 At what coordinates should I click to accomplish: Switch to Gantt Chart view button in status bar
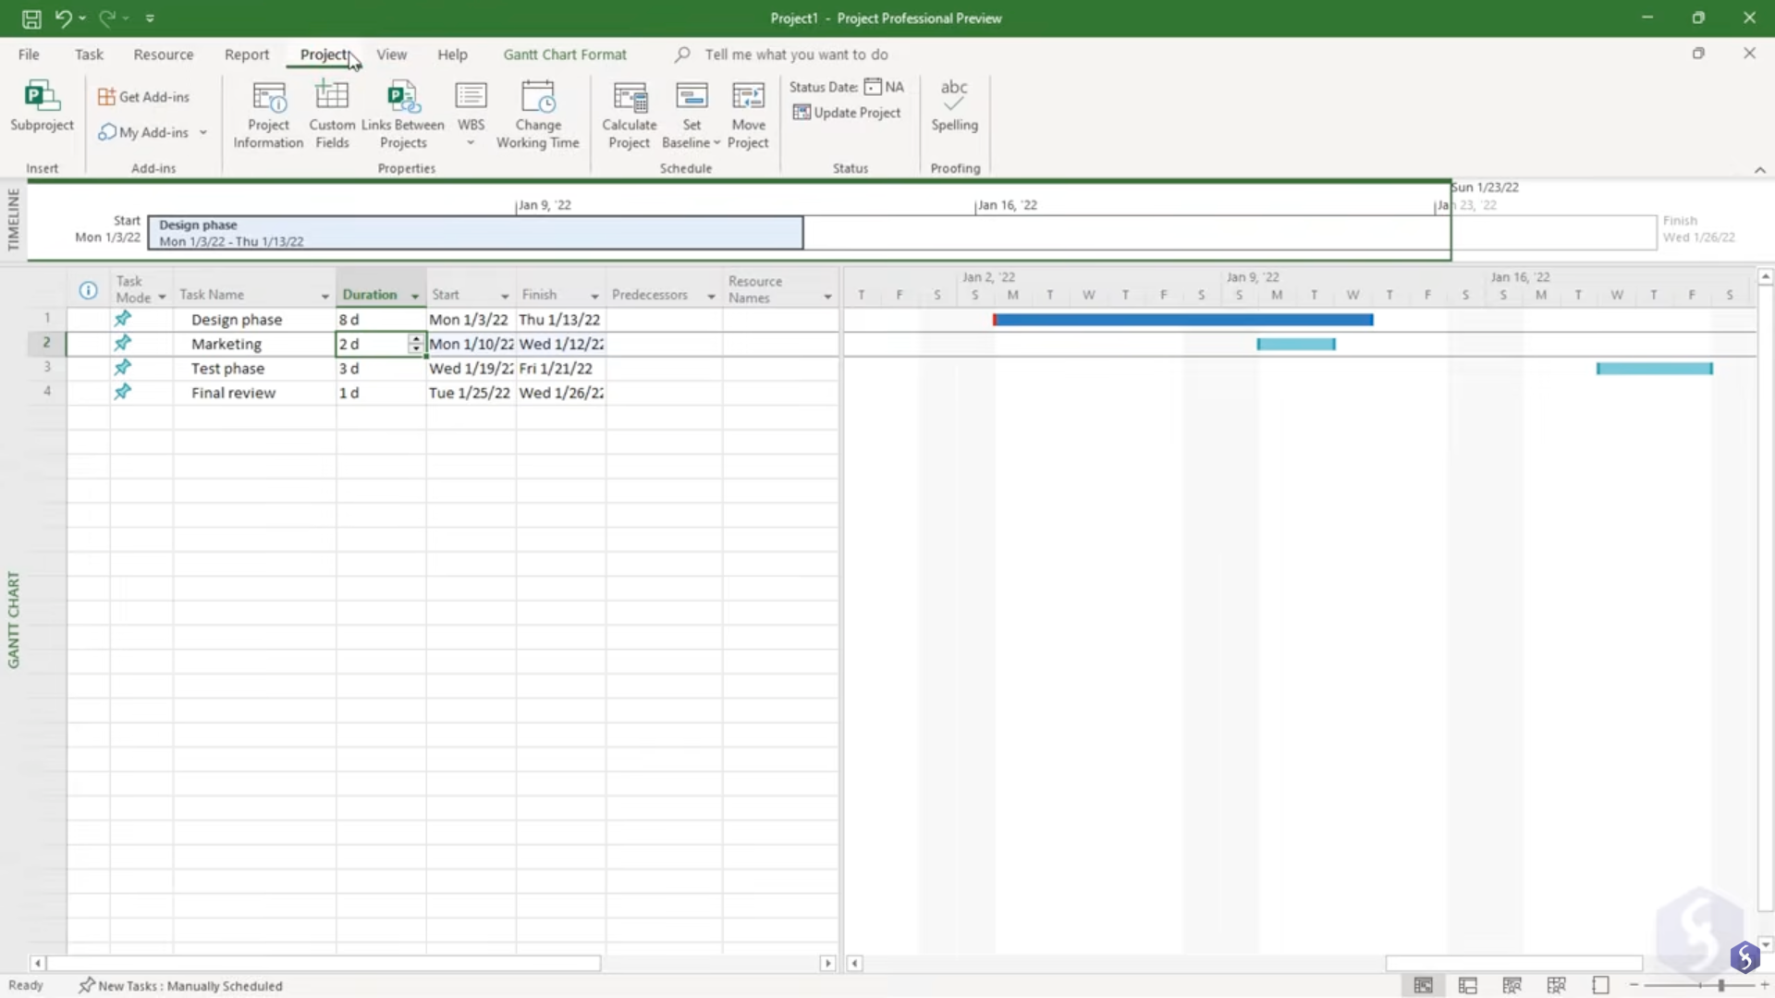click(1423, 985)
